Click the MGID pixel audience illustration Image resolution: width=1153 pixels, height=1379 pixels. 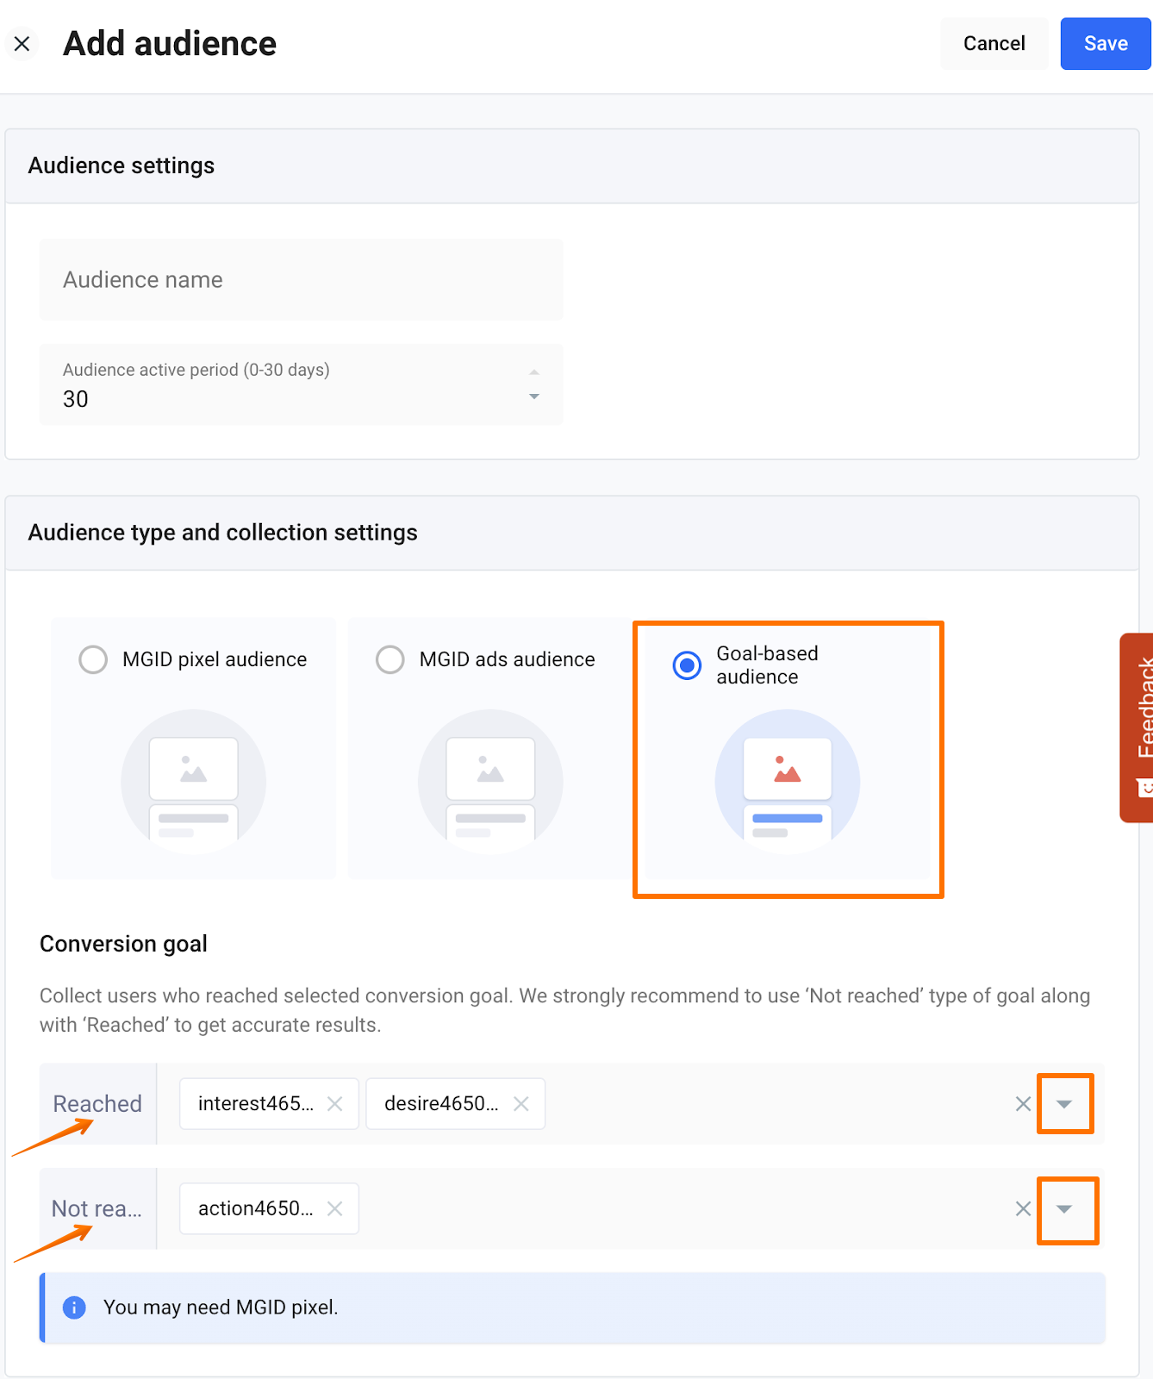(x=193, y=782)
